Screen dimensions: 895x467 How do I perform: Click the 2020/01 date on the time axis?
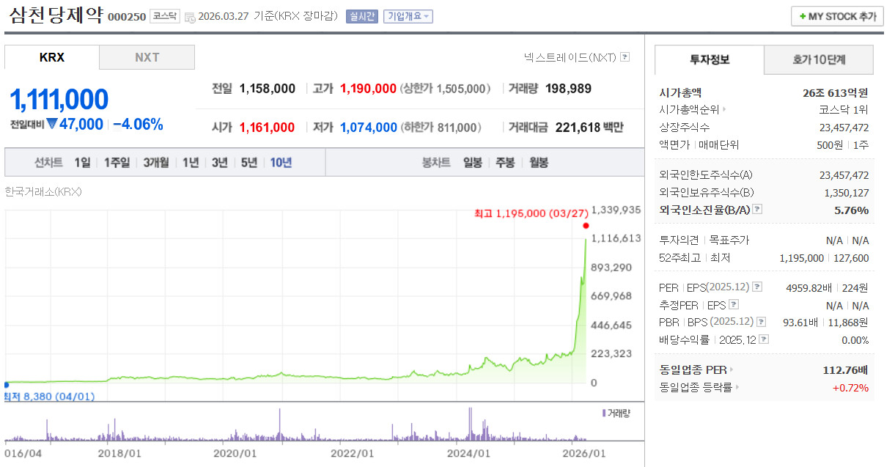235,454
